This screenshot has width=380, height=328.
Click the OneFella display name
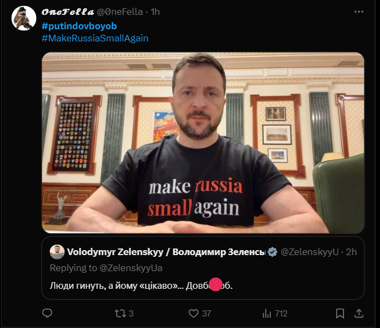(66, 12)
